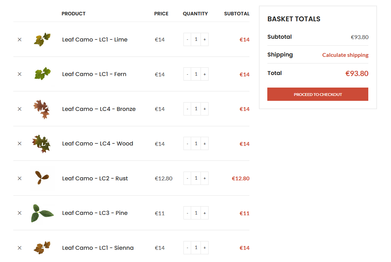Increase quantity of LC1 Lime
391x262 pixels.
pyautogui.click(x=205, y=40)
